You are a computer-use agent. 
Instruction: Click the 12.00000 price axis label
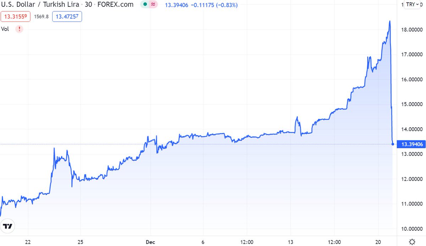pos(411,179)
